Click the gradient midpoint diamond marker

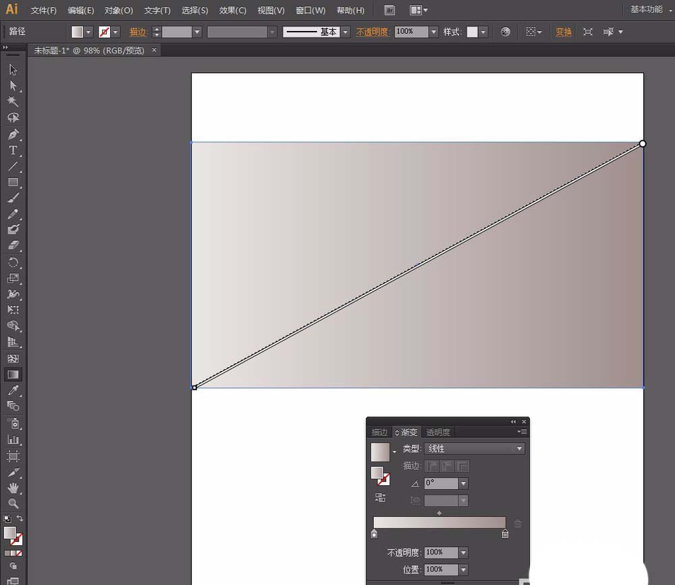pos(439,513)
